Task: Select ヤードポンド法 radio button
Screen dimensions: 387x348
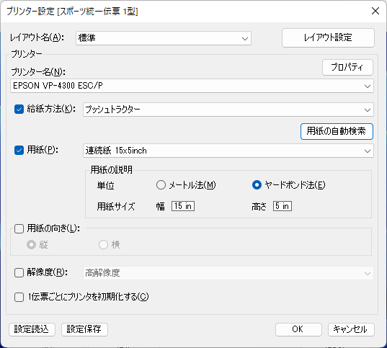Action: tap(257, 185)
